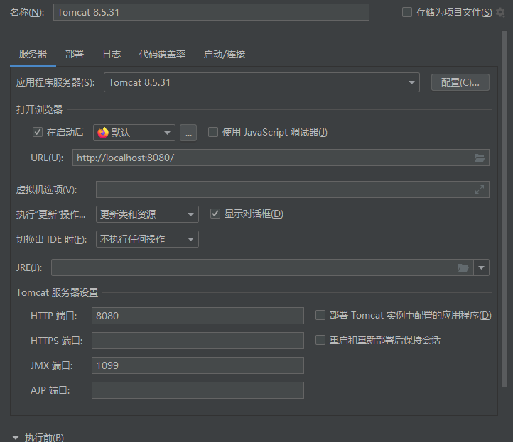Click the Firefox browser icon in the default browser combo
Viewport: 513px width, 442px height.
(x=103, y=133)
